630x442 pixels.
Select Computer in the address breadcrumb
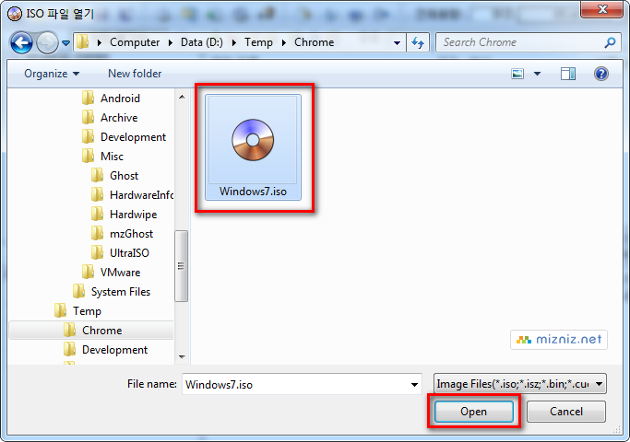coord(135,42)
